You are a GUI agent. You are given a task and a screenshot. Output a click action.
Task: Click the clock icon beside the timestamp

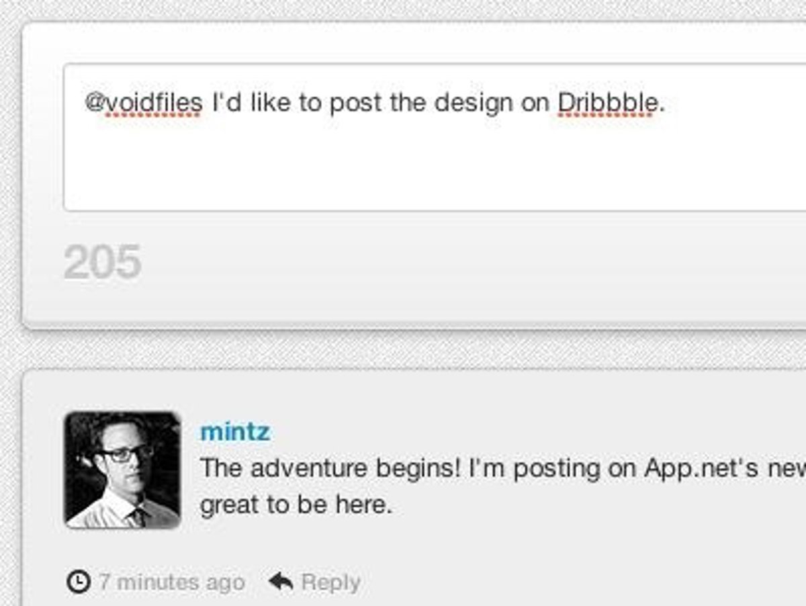pos(79,581)
